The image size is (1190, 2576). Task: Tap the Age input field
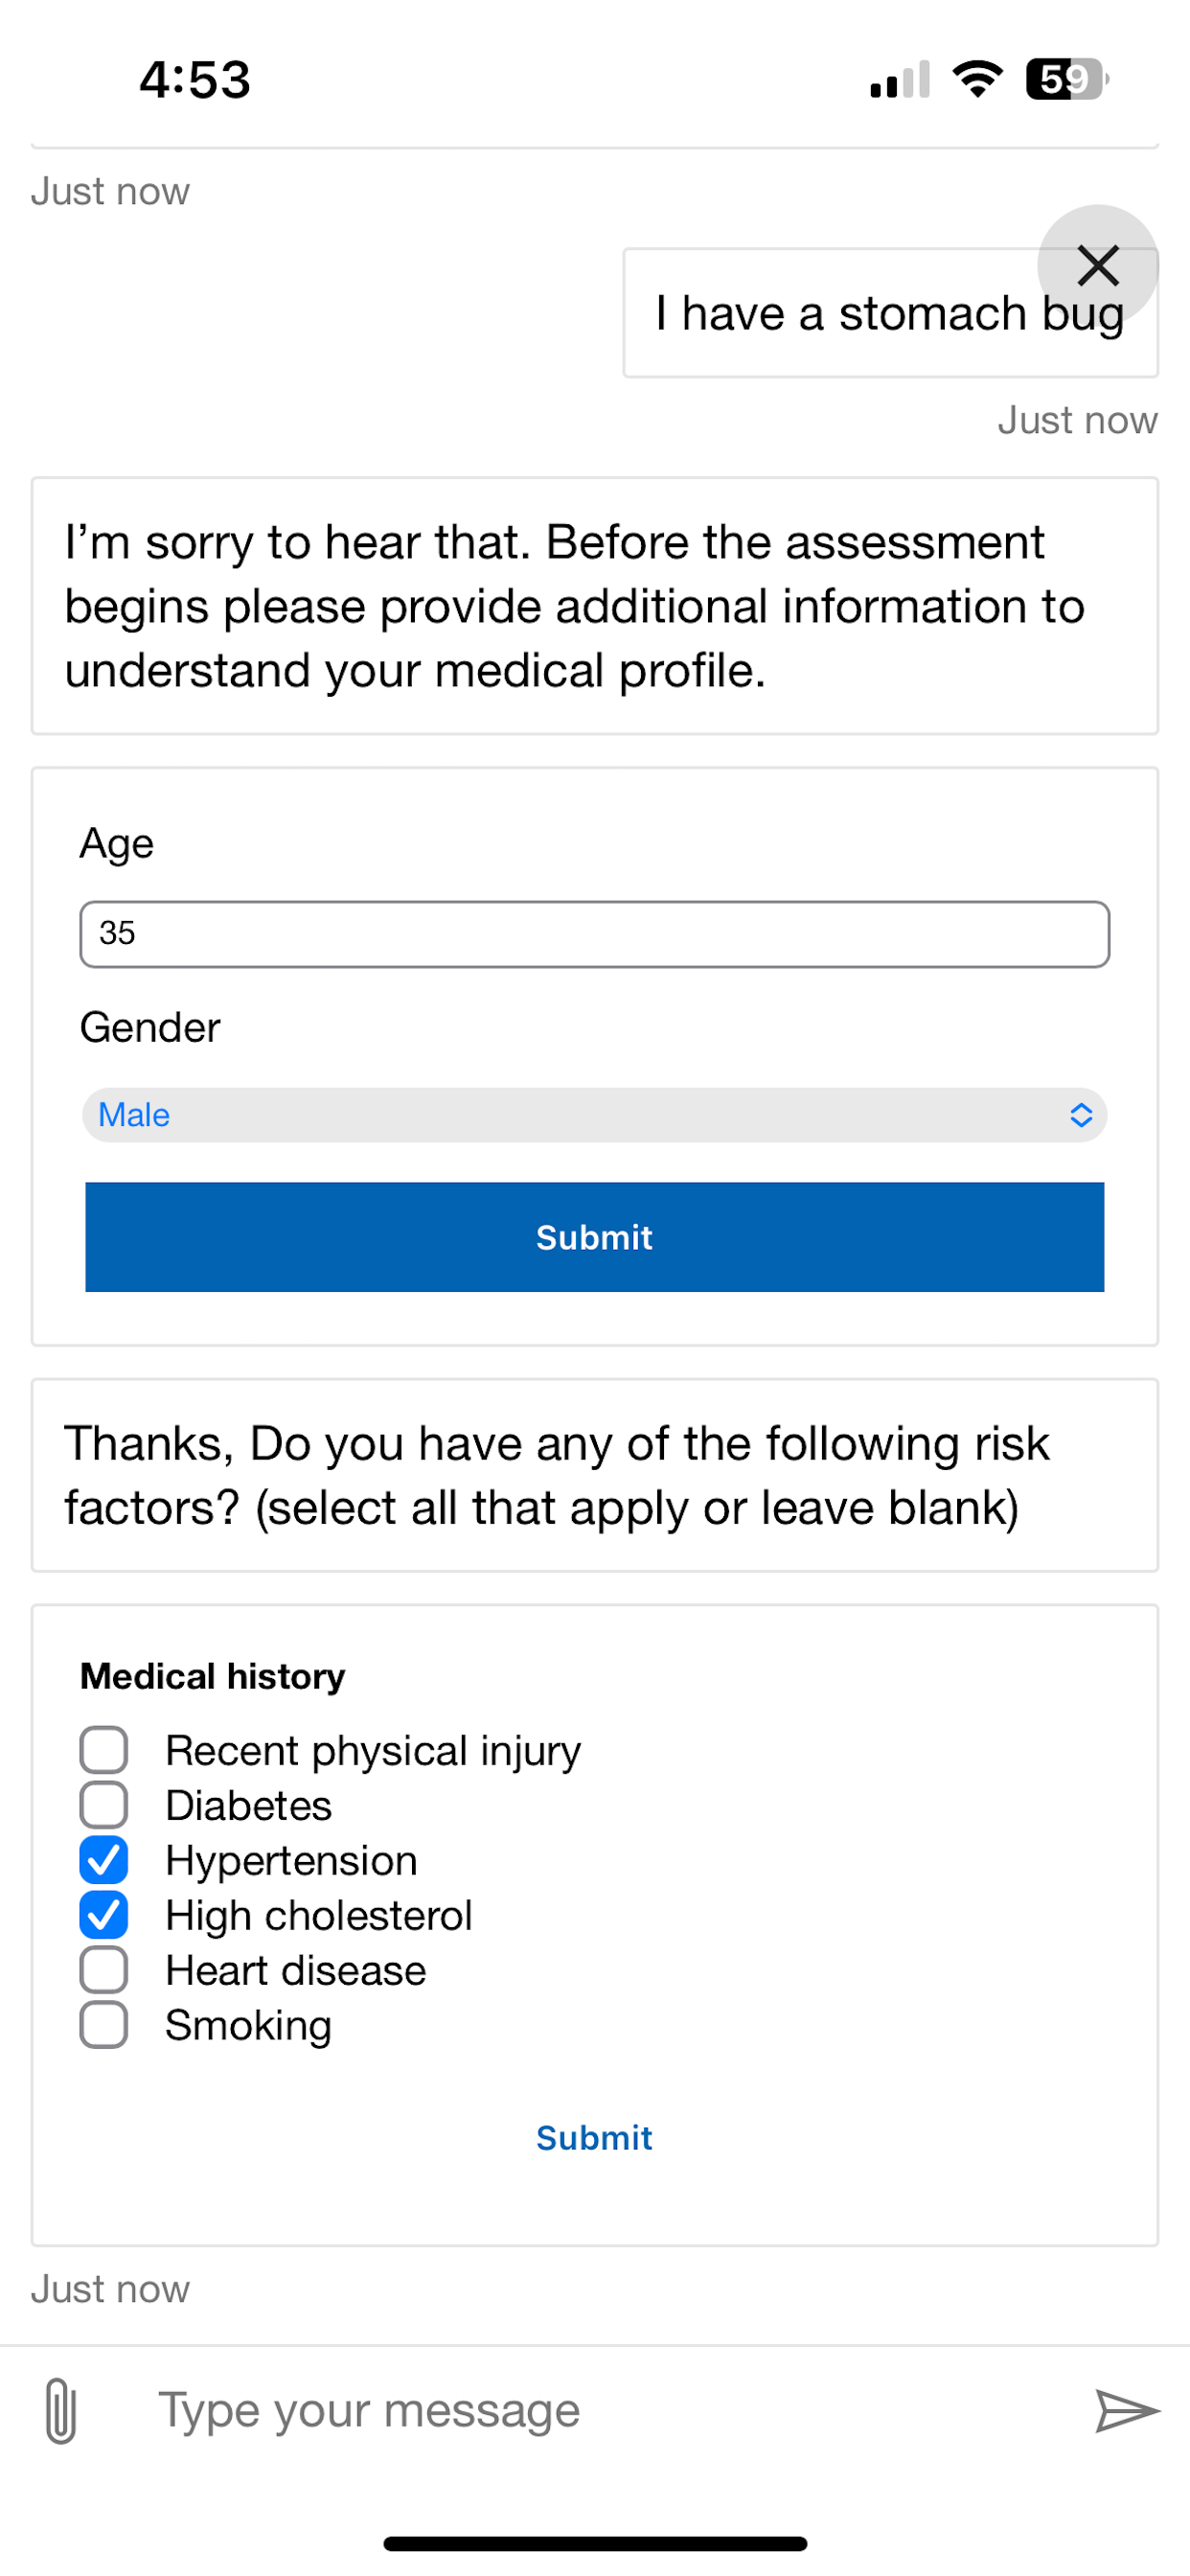coord(594,934)
